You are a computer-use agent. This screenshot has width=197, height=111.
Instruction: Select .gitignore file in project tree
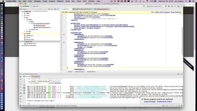[30, 35]
